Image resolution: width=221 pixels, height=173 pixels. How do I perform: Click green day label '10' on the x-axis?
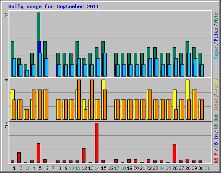71,168
